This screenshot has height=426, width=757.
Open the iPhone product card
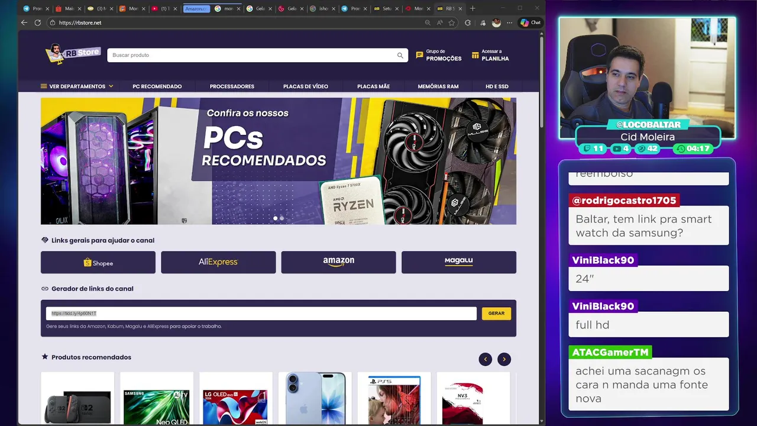[315, 398]
